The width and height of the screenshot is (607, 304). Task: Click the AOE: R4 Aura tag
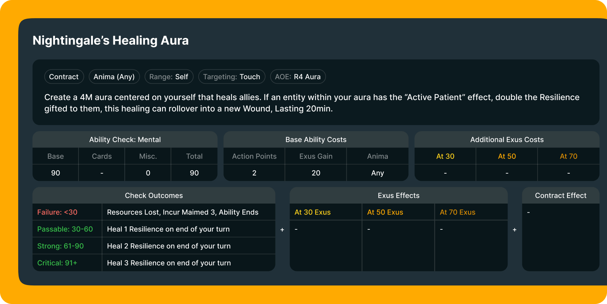click(298, 77)
